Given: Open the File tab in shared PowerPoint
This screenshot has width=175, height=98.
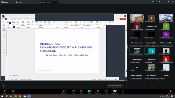Looking at the screenshot, I should pyautogui.click(x=3, y=19).
